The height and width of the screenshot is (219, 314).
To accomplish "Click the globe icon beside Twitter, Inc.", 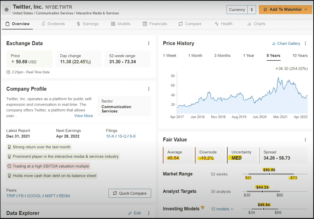I will click(7, 10).
